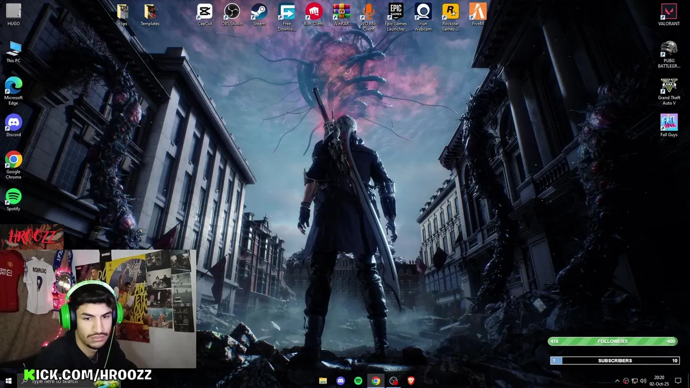690x388 pixels.
Task: Launch Fall Guys desktop shortcut
Action: [x=669, y=126]
